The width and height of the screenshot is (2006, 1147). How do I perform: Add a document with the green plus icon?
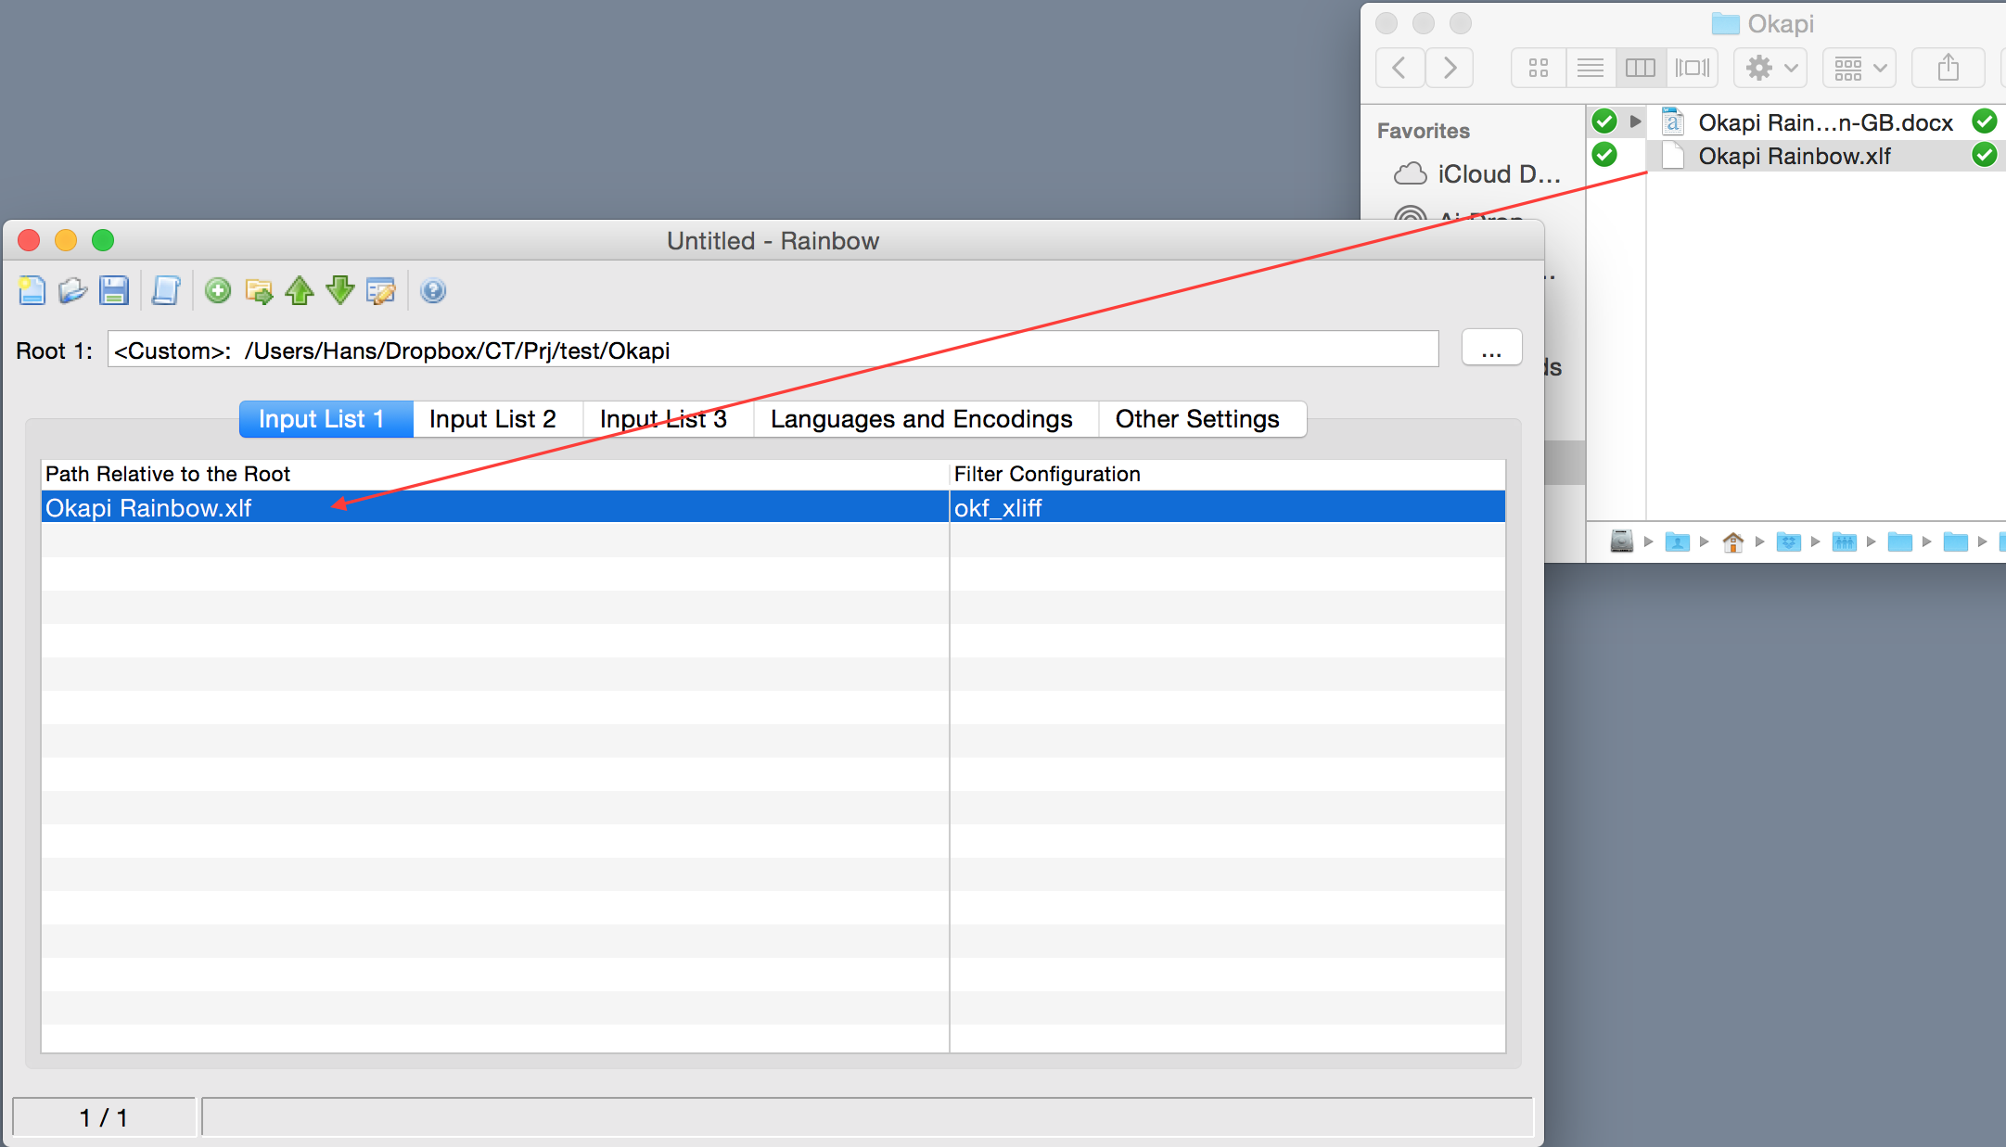(218, 291)
